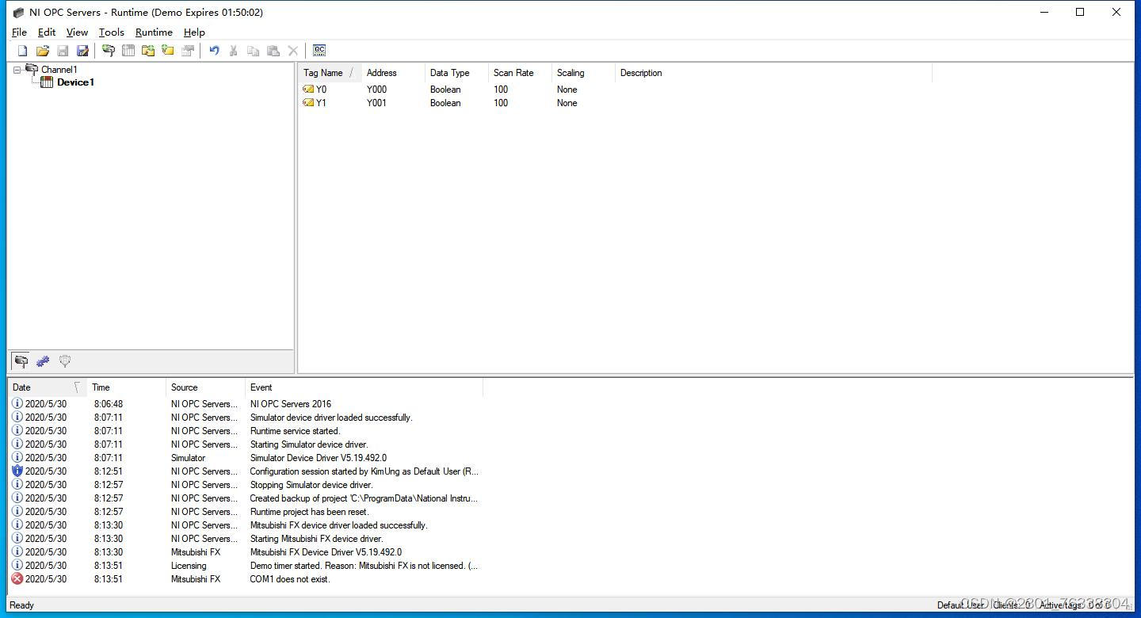This screenshot has height=618, width=1141.
Task: Switch to the gears view in bottom panel
Action: 43,361
